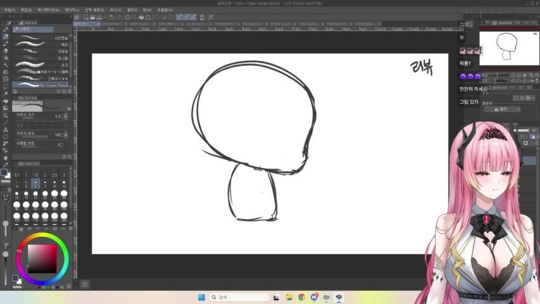This screenshot has height=304, width=540.
Task: Toggle the 브러시 크기 dynamics button
Action: [66, 116]
